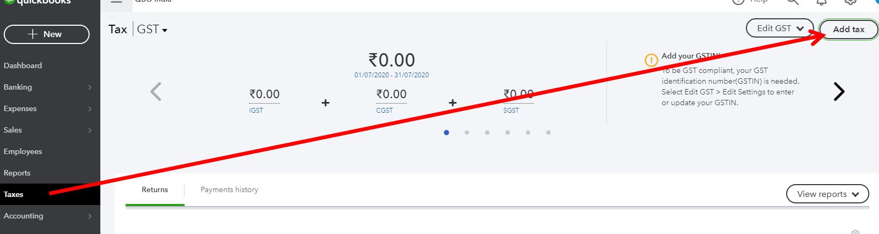Viewport: 879px width, 234px height.
Task: Click the Add tax button
Action: [848, 30]
